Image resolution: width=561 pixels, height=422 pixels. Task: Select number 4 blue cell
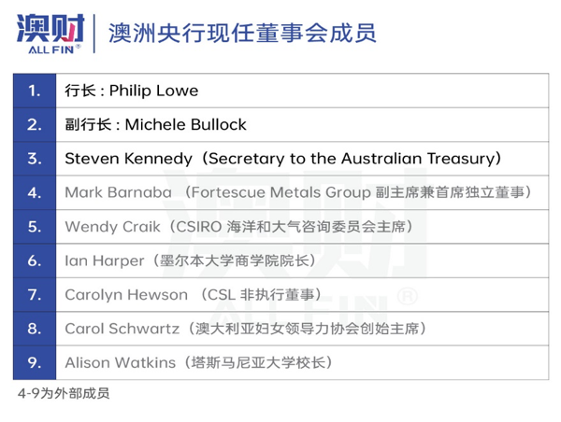point(35,192)
